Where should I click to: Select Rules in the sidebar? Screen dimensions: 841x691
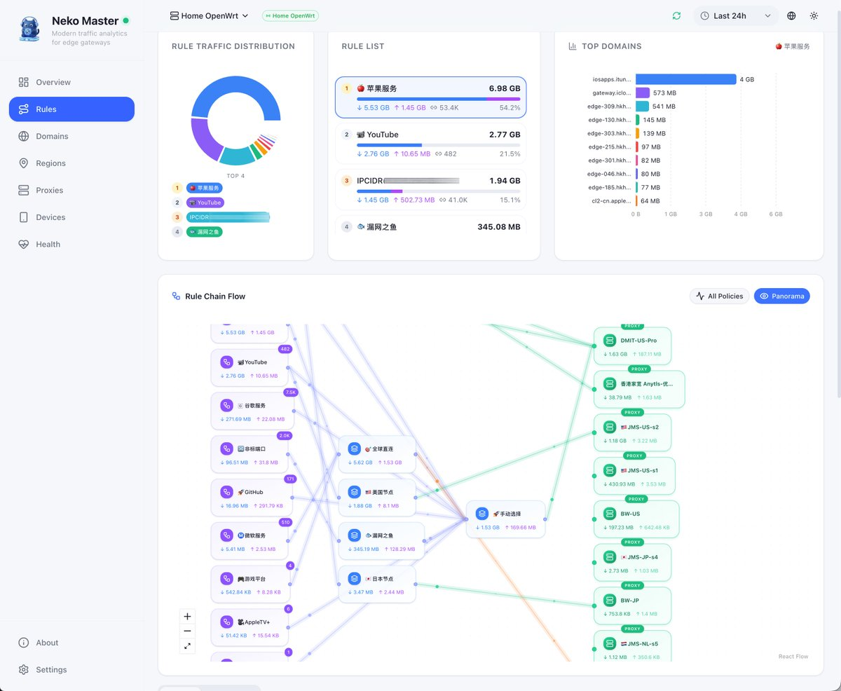(x=71, y=109)
